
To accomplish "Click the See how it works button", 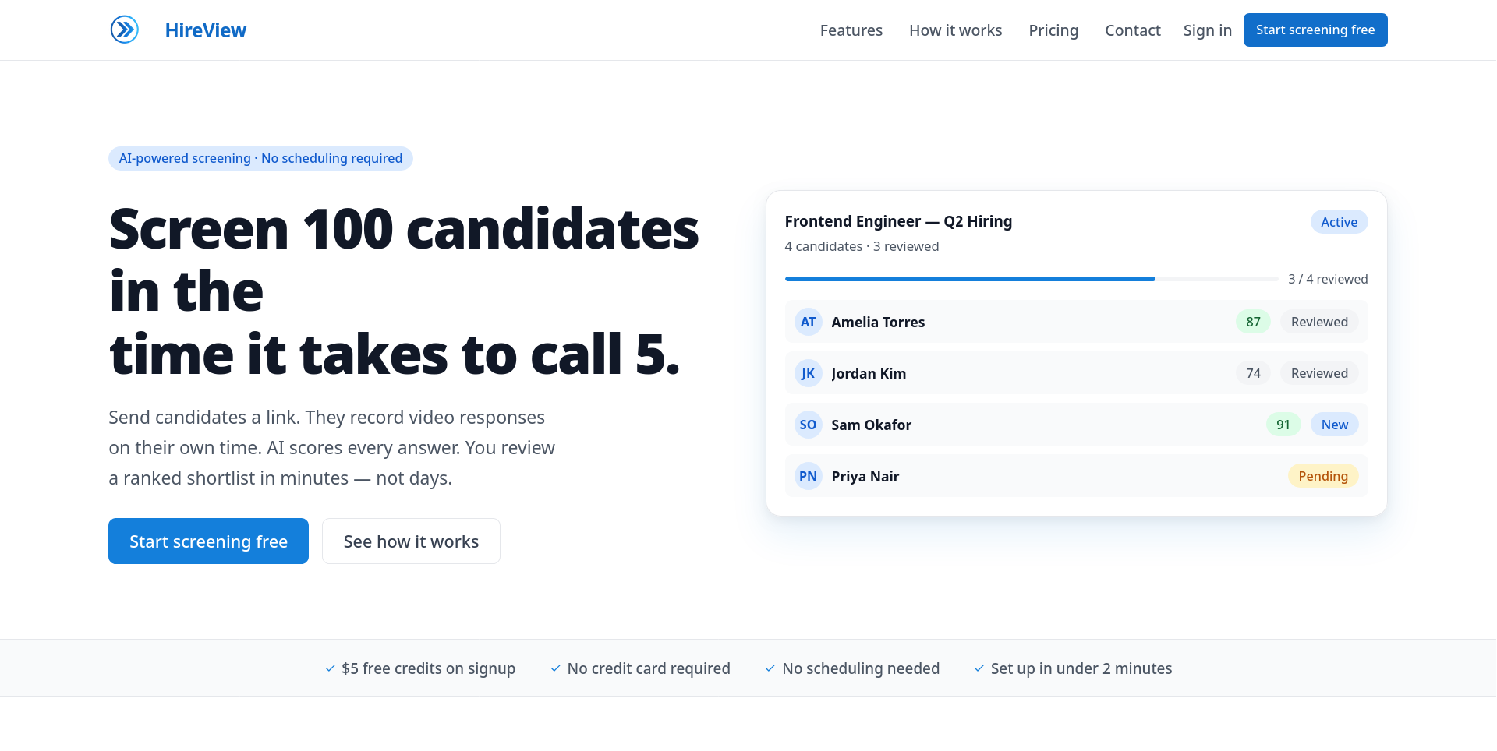I will [411, 541].
